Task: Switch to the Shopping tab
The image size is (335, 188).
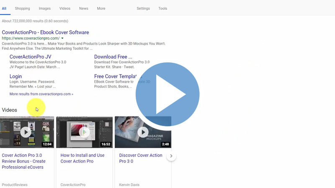Action: [22, 8]
